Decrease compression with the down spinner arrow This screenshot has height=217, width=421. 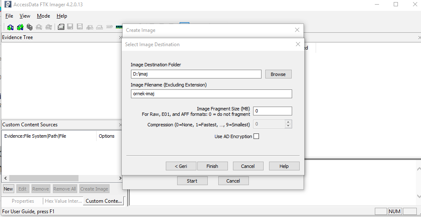pos(288,126)
